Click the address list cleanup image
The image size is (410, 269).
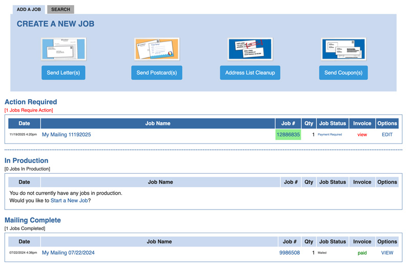click(x=250, y=49)
